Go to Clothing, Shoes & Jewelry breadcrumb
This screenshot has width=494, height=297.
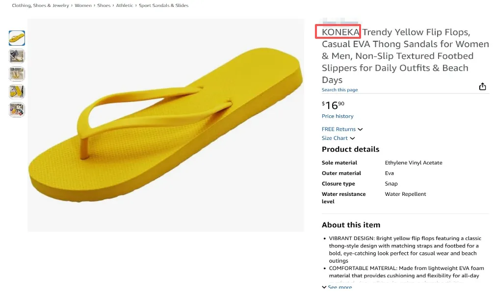coord(41,5)
